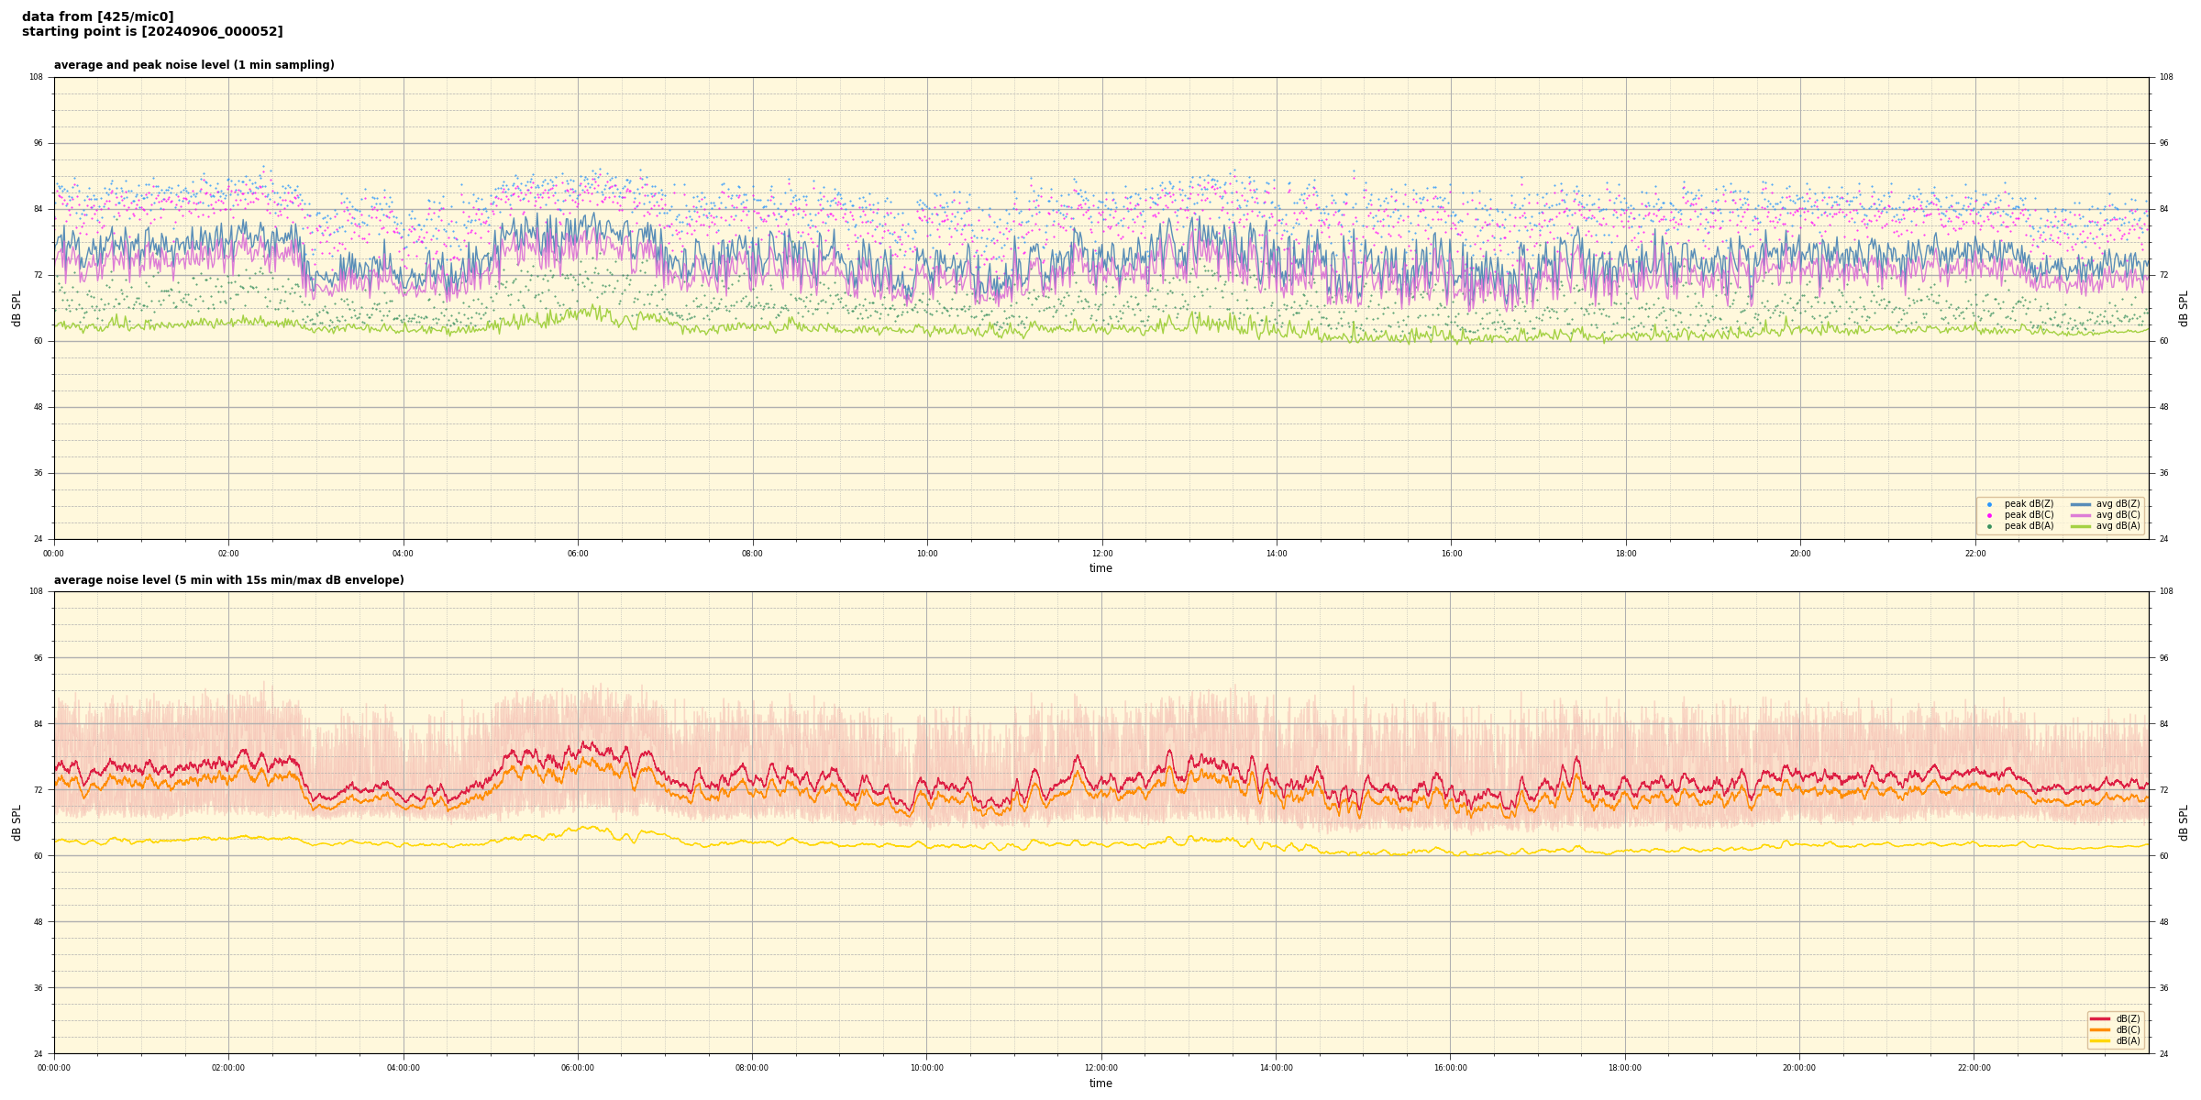Select the avg dB(C) legend line

[2081, 515]
